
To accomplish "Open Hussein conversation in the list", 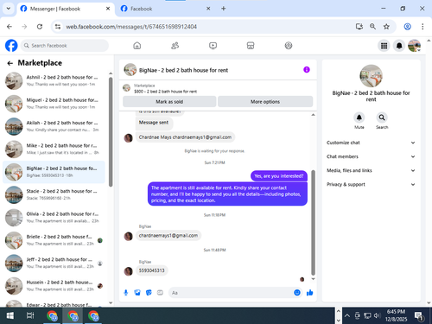I will 54,285.
